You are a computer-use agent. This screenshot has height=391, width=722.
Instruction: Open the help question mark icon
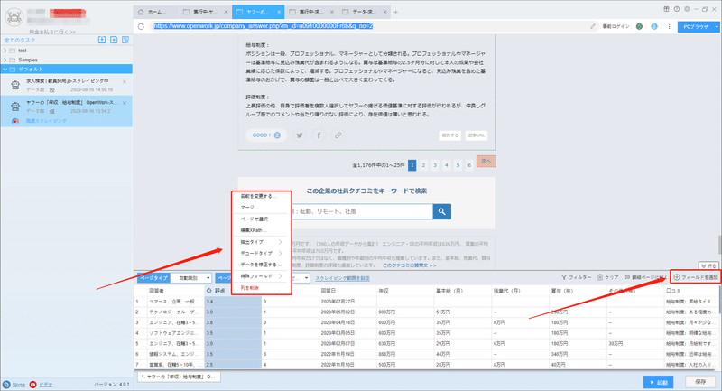[x=676, y=9]
